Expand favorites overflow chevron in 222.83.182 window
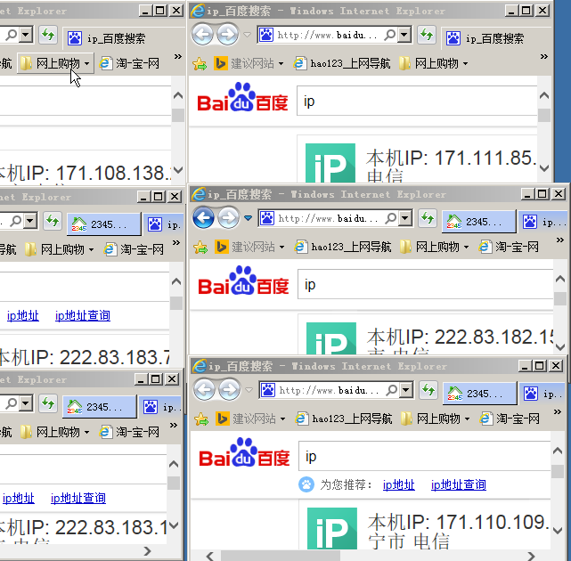571x561 pixels. pos(560,240)
